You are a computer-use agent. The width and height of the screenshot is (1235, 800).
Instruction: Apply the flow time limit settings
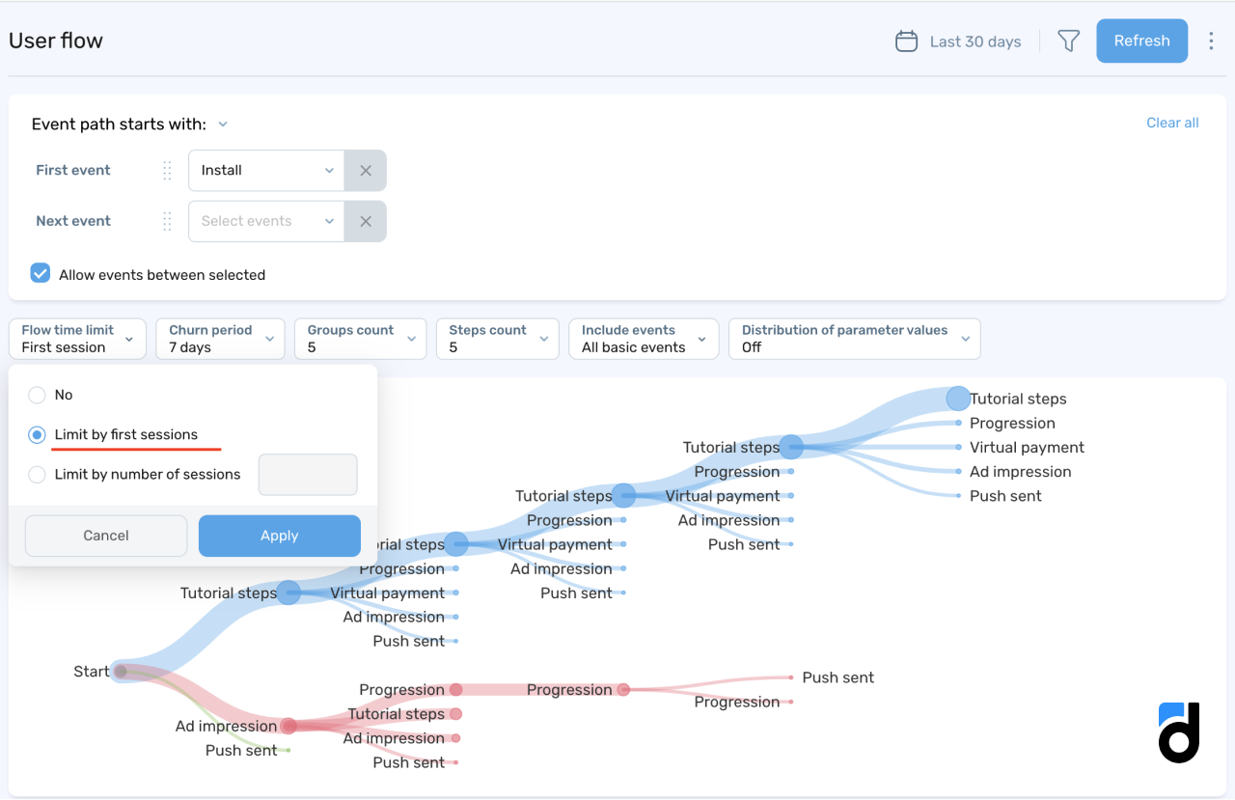coord(279,536)
